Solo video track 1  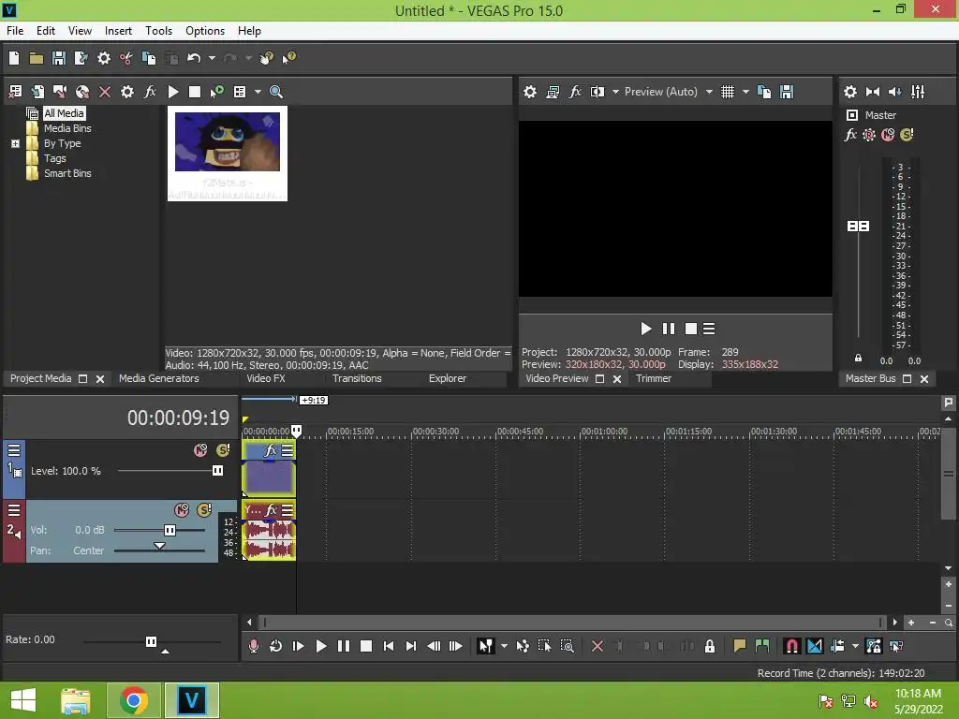click(x=223, y=450)
